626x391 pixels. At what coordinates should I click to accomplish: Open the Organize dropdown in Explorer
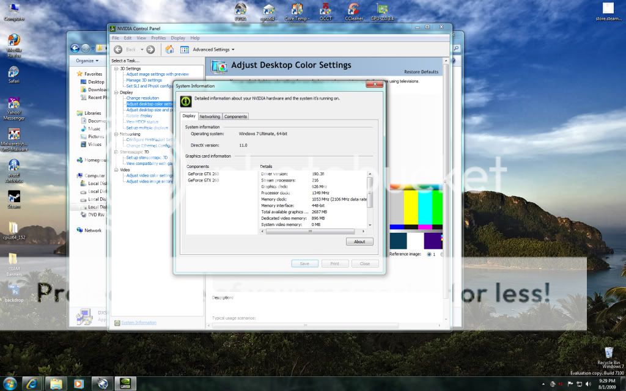point(87,60)
